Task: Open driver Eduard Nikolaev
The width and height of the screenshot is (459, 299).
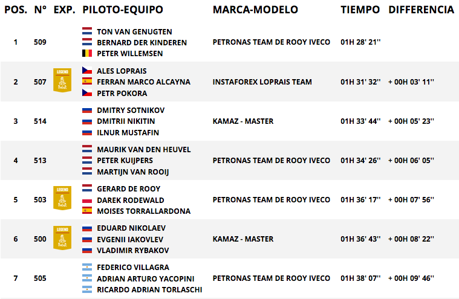Action: (x=131, y=228)
